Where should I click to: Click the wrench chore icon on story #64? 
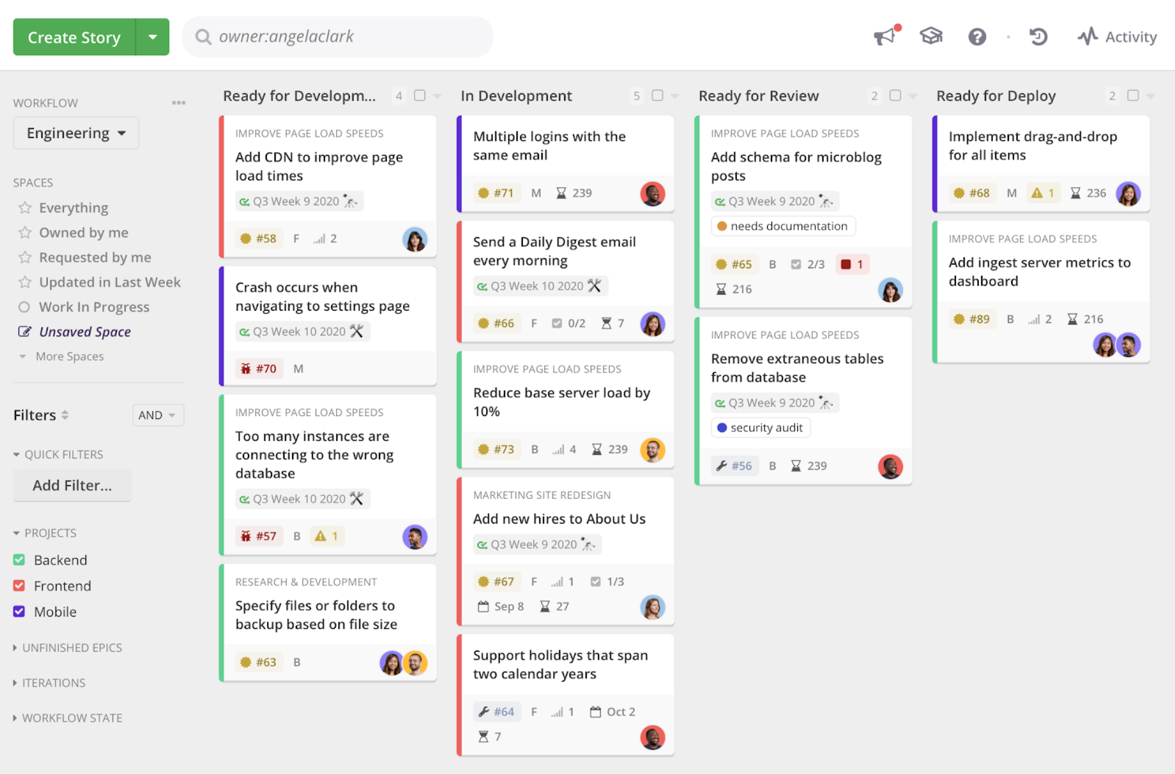click(484, 712)
